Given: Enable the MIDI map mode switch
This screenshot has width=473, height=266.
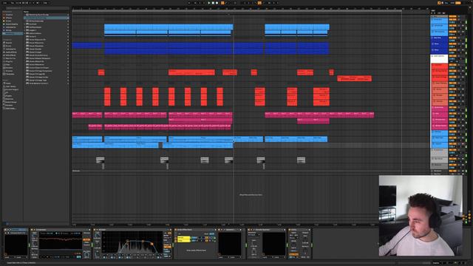Looking at the screenshot, I should (x=452, y=3).
